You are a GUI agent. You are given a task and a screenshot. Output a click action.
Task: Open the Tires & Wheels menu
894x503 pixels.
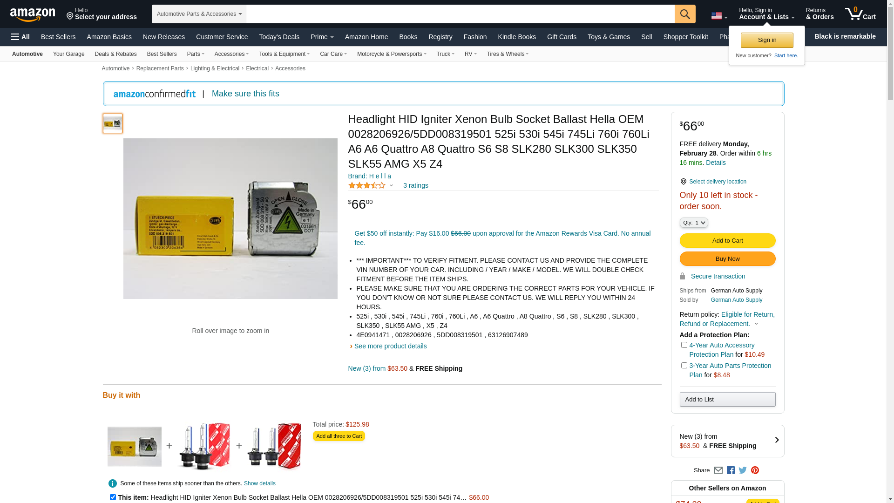point(508,54)
